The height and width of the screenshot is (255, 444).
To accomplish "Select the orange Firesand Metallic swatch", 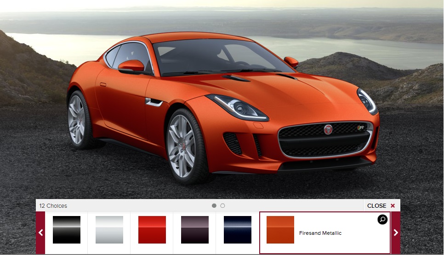I will tap(280, 230).
